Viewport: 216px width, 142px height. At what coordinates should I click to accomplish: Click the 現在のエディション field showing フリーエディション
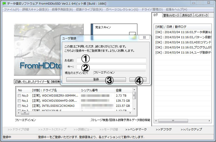[119, 73]
